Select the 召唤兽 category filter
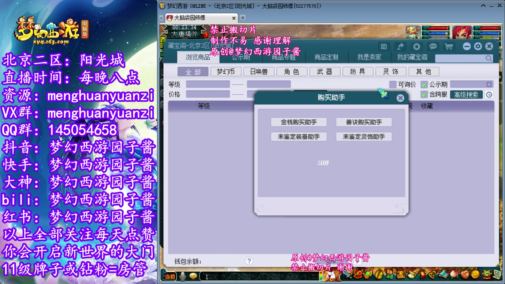The image size is (505, 284). point(259,72)
